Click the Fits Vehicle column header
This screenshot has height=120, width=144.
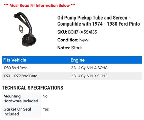click(x=15, y=60)
